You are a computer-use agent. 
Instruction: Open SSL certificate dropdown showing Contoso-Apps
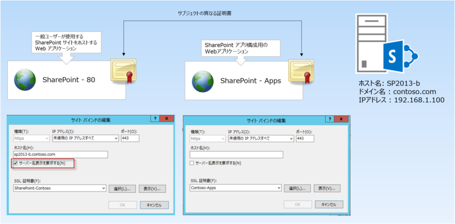(x=235, y=188)
